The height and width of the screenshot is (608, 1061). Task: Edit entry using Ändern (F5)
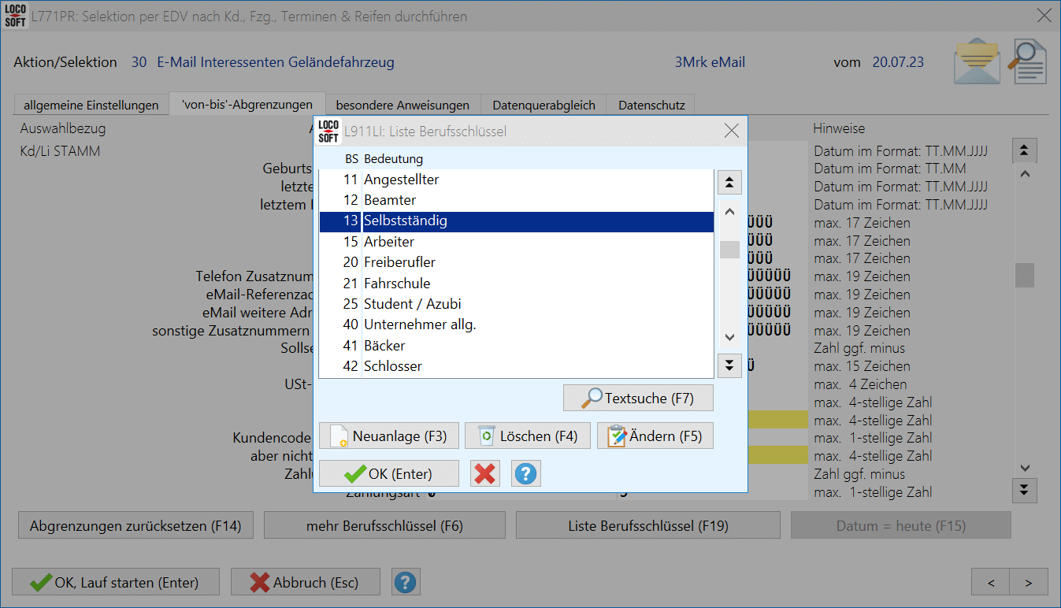[655, 436]
